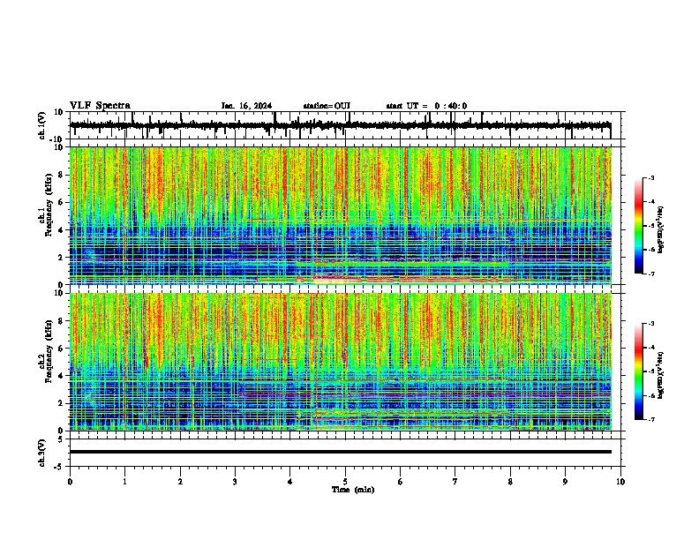Click the time axis tick label "7"
The height and width of the screenshot is (540, 699).
click(455, 482)
